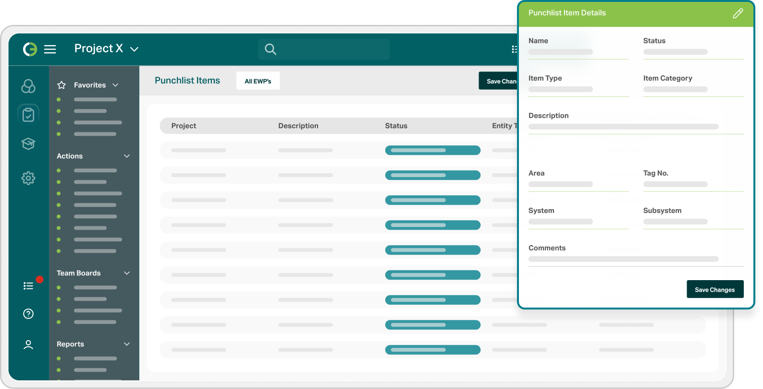This screenshot has width=763, height=389.
Task: Open the user profile icon
Action: [x=28, y=345]
